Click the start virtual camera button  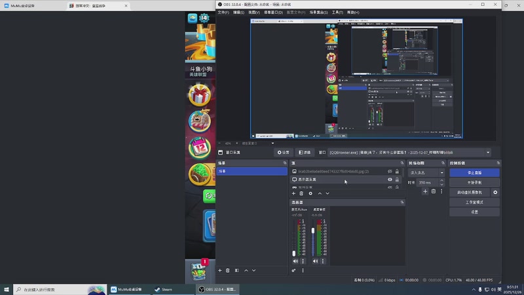tap(470, 192)
